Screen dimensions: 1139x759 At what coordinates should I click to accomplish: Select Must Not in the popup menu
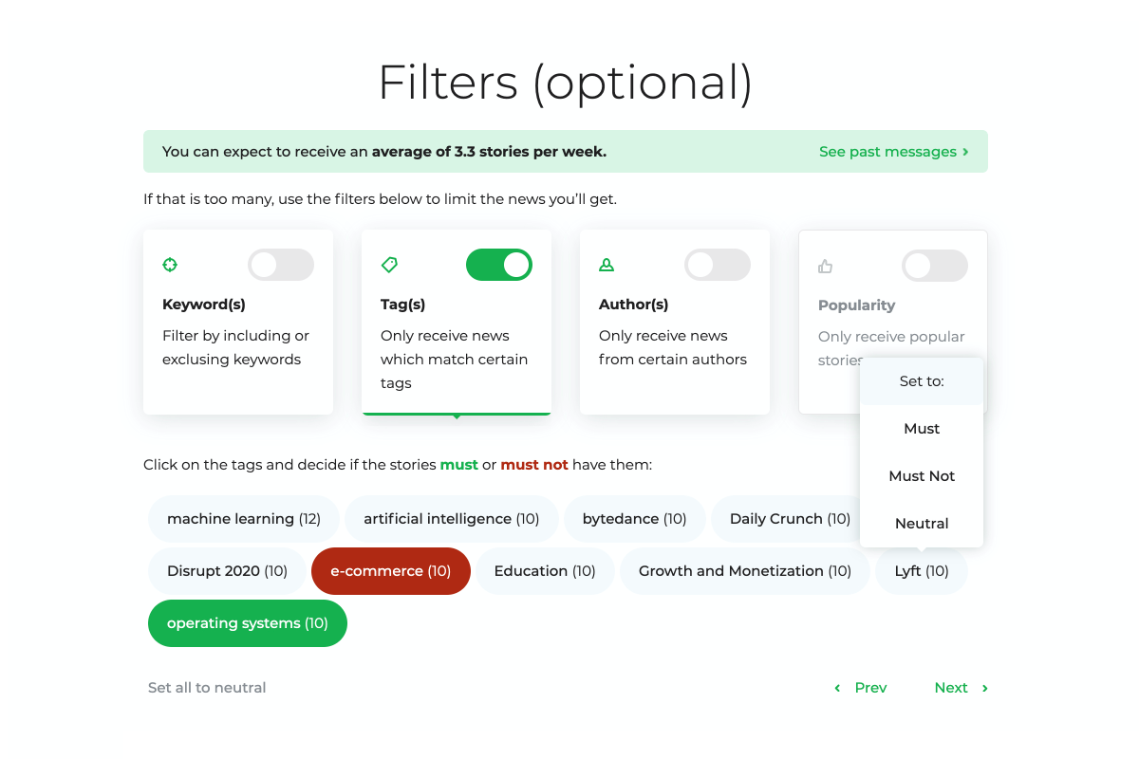[922, 476]
